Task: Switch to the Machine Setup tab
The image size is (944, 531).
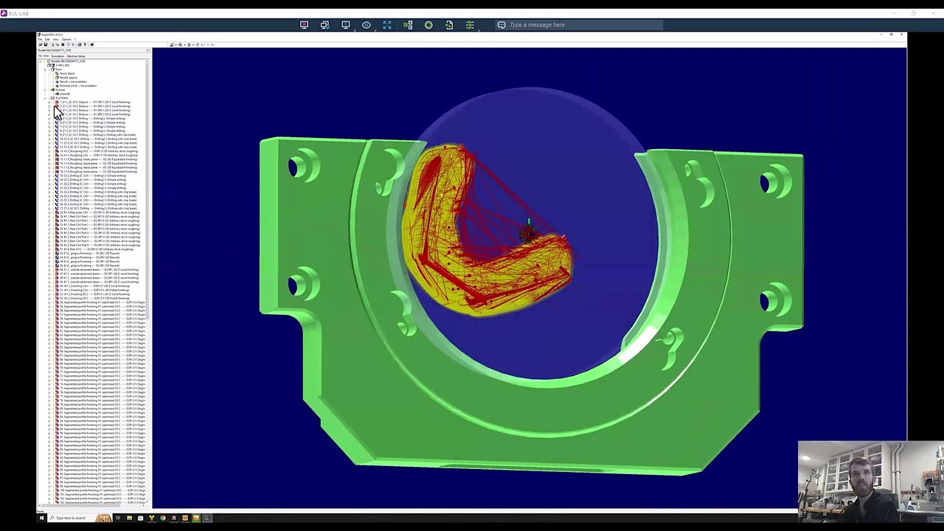Action: click(x=76, y=56)
